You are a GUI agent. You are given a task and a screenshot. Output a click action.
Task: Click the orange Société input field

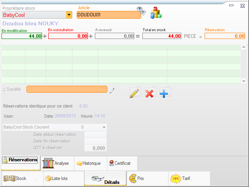click(67, 89)
